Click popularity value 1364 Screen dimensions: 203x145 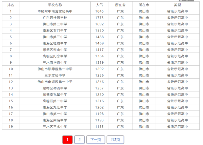(99, 56)
